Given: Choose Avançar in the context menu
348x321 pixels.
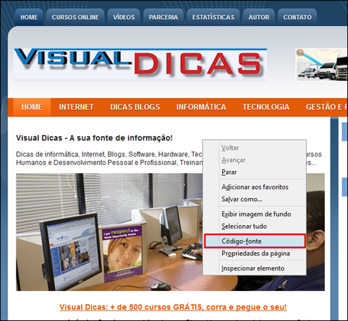Looking at the screenshot, I should pos(255,160).
